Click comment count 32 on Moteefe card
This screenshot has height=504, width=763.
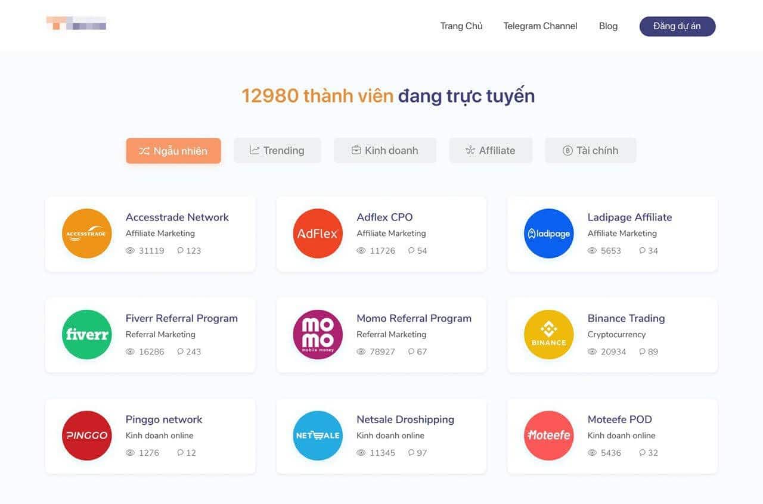tap(653, 453)
